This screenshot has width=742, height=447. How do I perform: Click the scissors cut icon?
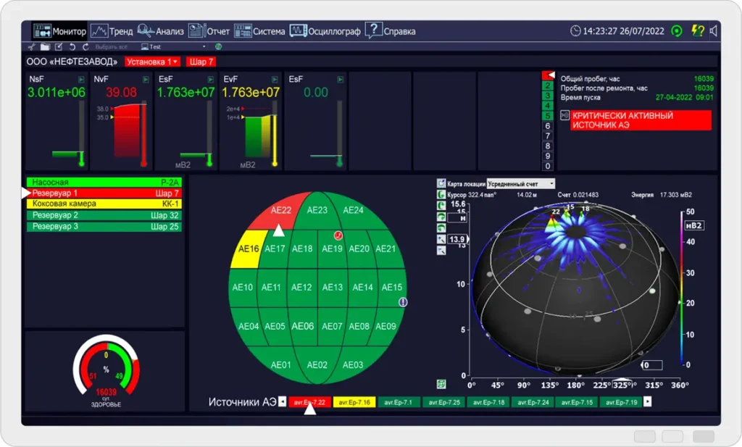(32, 47)
